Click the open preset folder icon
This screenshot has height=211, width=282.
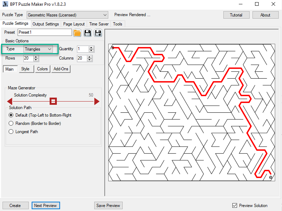click(x=77, y=33)
